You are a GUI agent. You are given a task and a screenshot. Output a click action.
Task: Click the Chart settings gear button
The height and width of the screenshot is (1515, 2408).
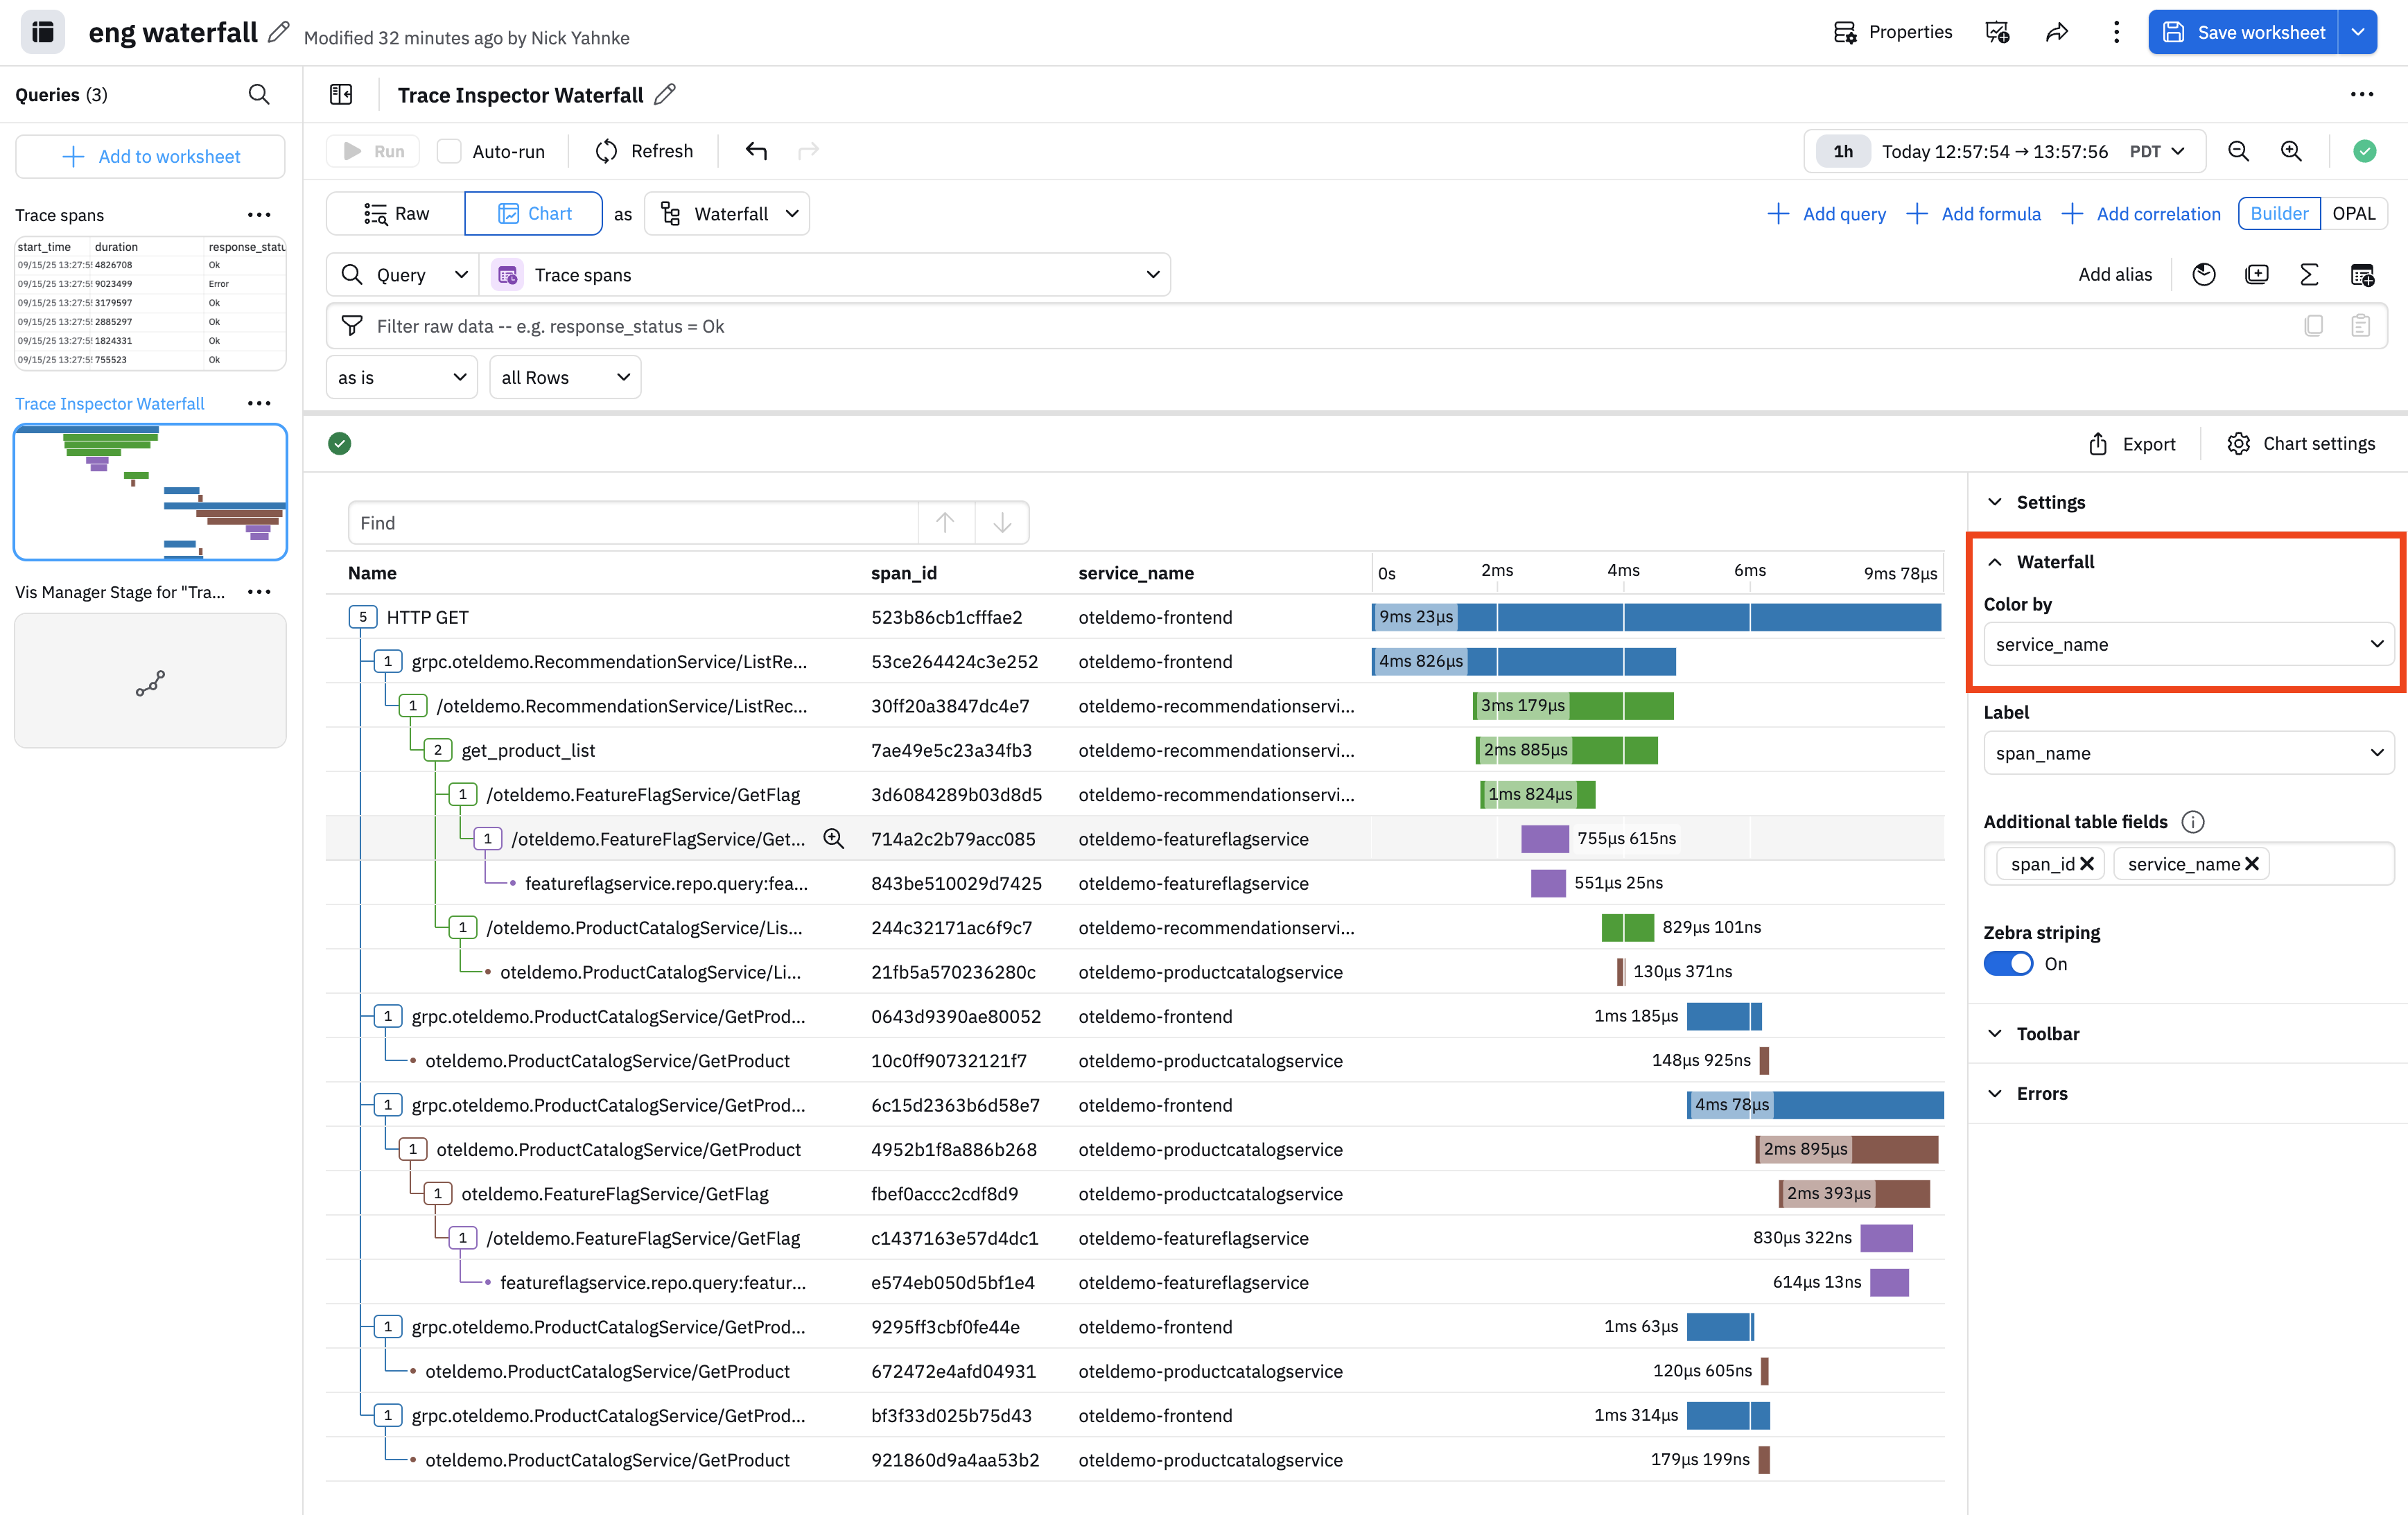2301,443
